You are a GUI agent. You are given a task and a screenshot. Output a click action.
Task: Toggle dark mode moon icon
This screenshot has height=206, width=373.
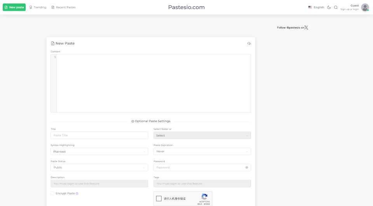[x=329, y=7]
